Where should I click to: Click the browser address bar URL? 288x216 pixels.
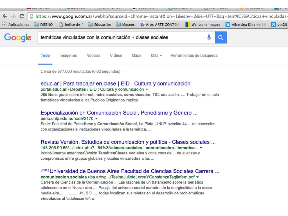[158, 16]
